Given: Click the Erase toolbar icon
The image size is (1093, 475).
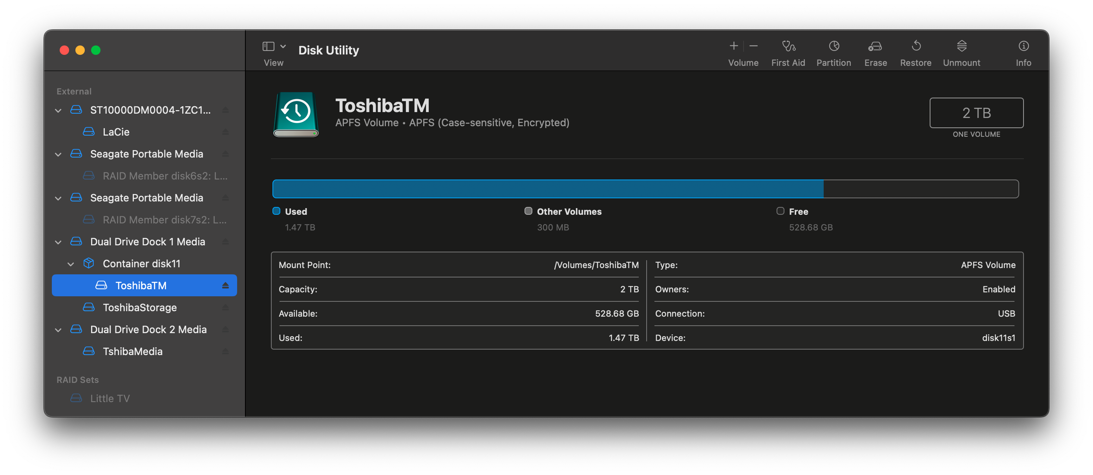Looking at the screenshot, I should pos(875,46).
